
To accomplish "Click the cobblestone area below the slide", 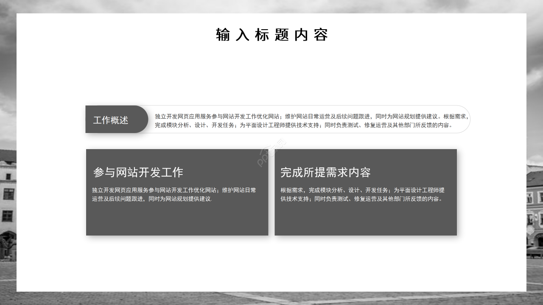I will coord(271,299).
